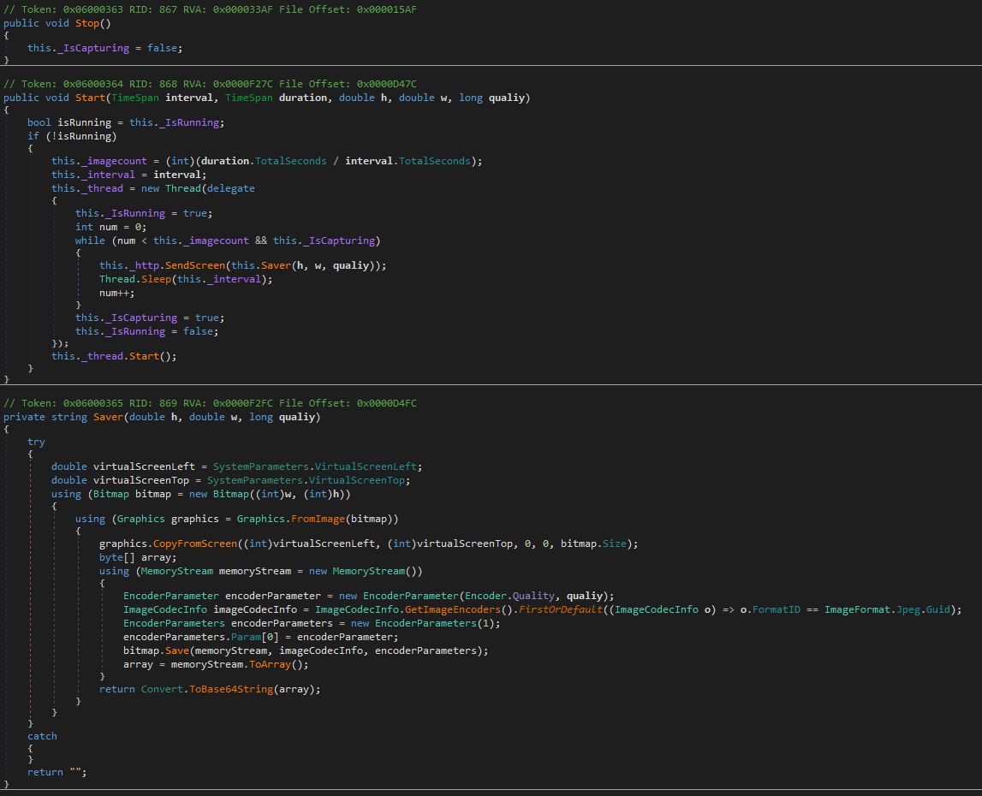Click the catch keyword in Saver

tap(42, 736)
